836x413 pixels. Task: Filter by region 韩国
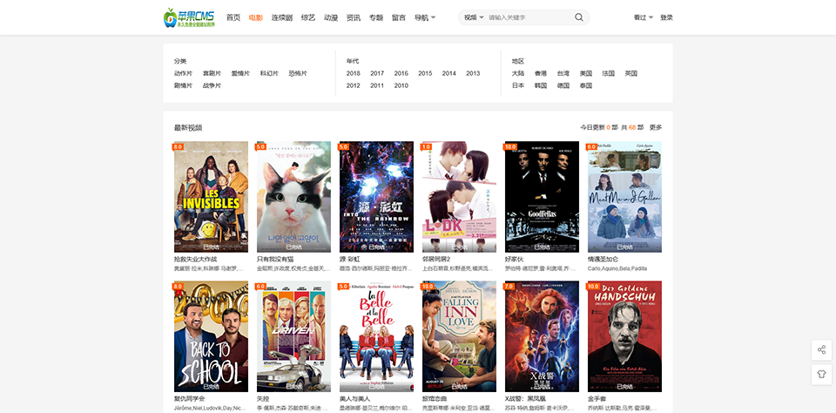tap(541, 85)
